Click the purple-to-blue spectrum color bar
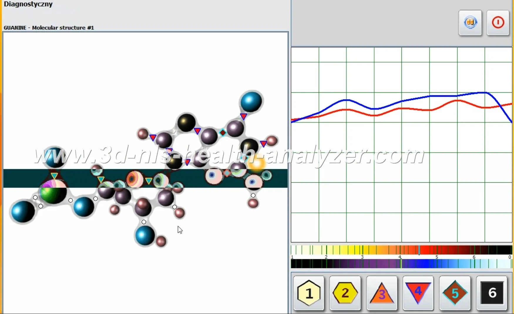The height and width of the screenshot is (314, 514). pos(401,264)
